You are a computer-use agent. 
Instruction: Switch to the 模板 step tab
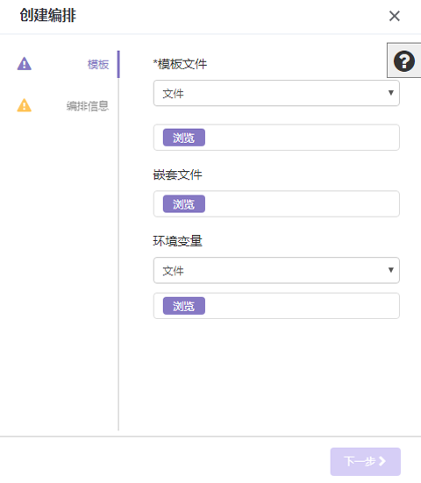coord(98,64)
